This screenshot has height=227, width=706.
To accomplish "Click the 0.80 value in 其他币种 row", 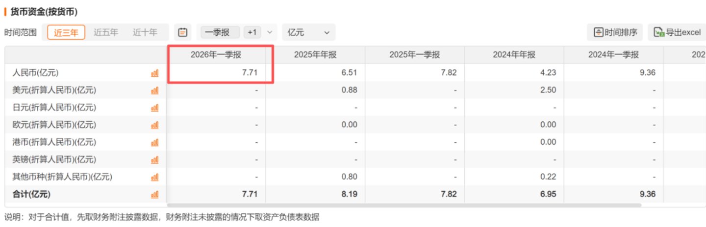I will (350, 177).
